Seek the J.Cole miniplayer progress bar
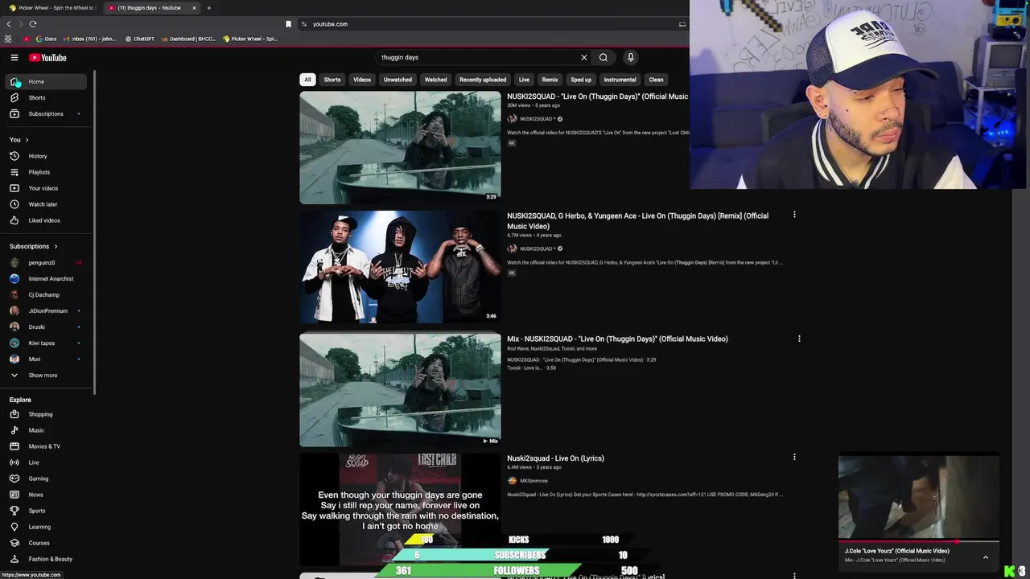 pos(918,542)
